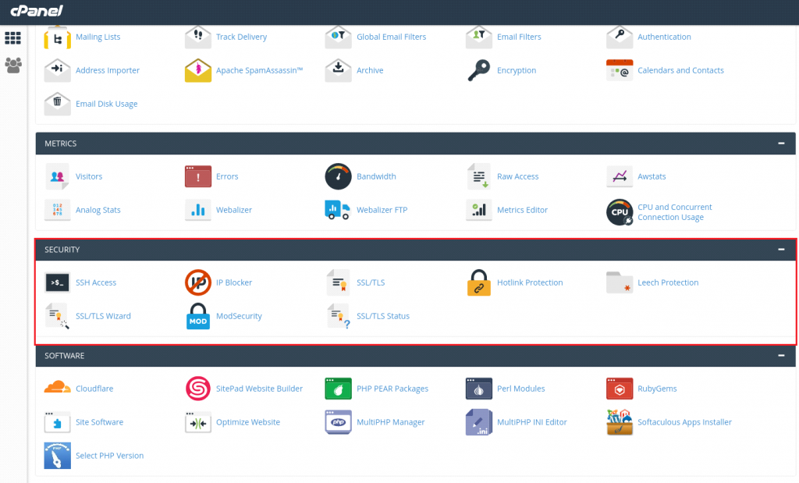Open the sidebar grid home icon
Screen dimensions: 799x483
tap(12, 37)
